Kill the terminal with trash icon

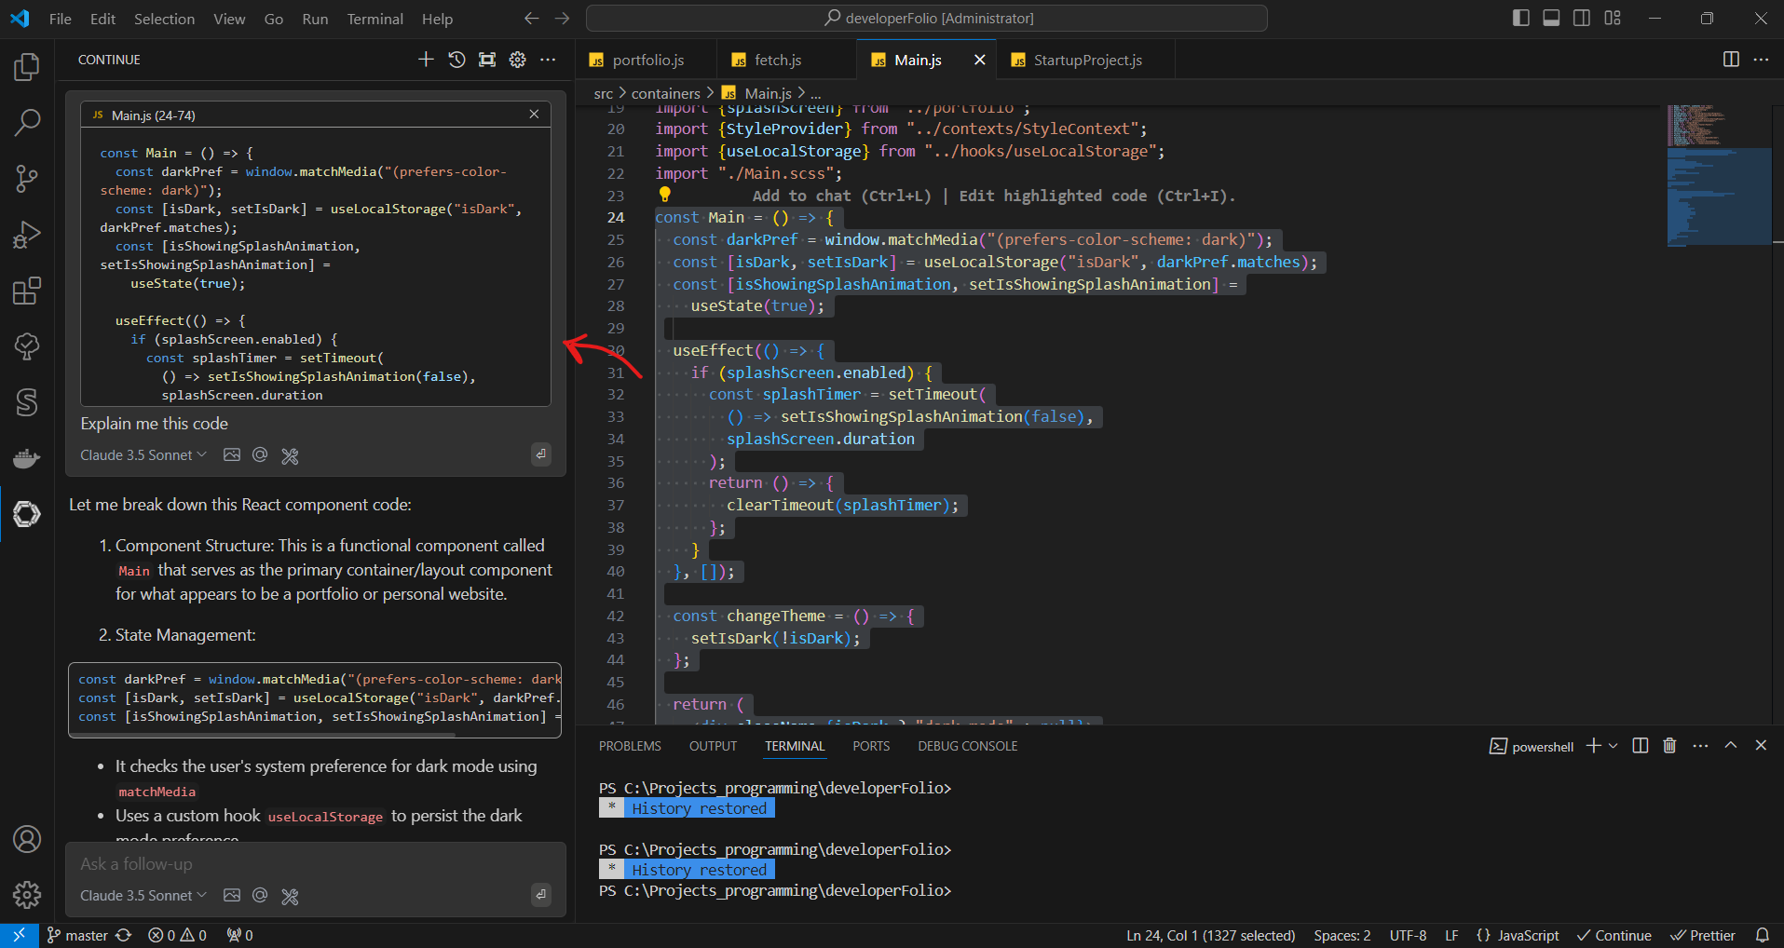tap(1669, 746)
